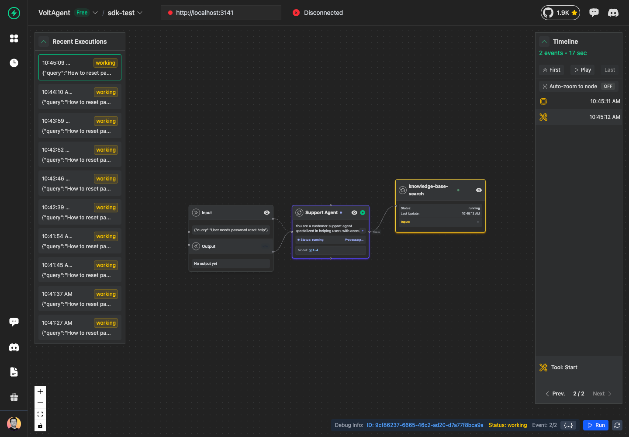Screen dimensions: 629x437
Task: Expand the Support Agent prompt plus button
Action: [x=363, y=231]
